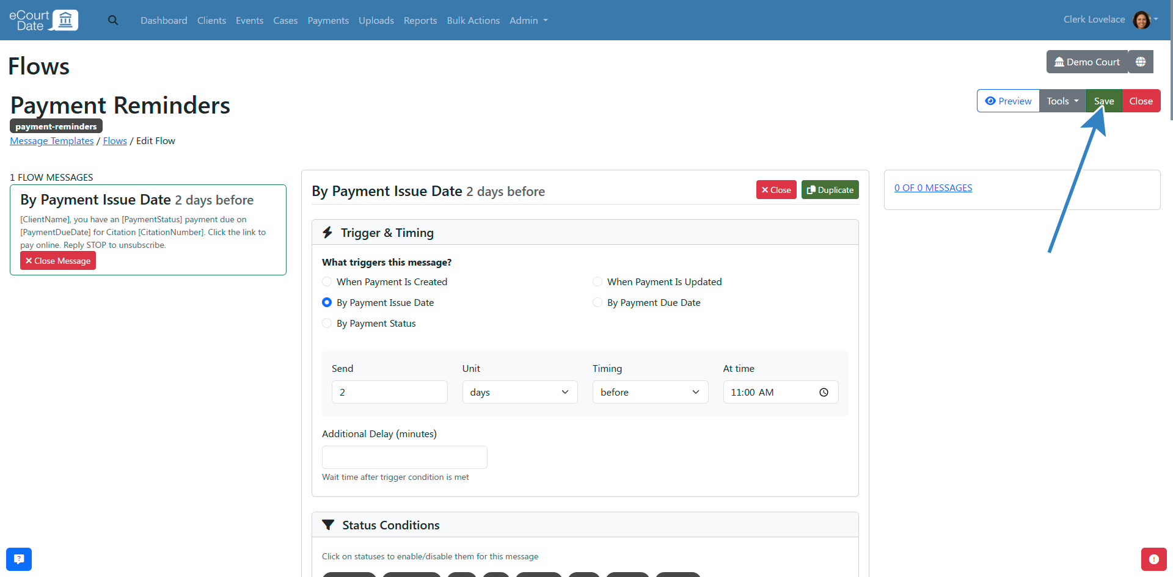Close the message editor panel
The width and height of the screenshot is (1173, 577).
(x=776, y=190)
